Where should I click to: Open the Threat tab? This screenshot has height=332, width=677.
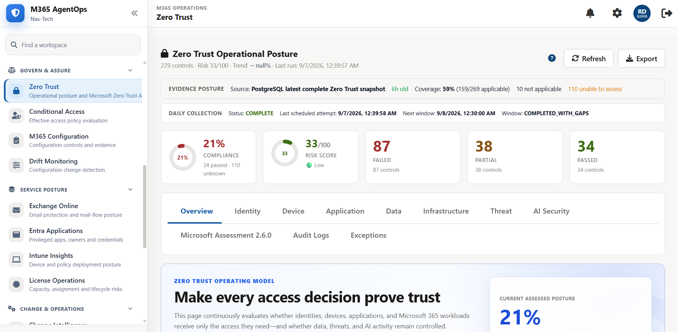(x=501, y=211)
